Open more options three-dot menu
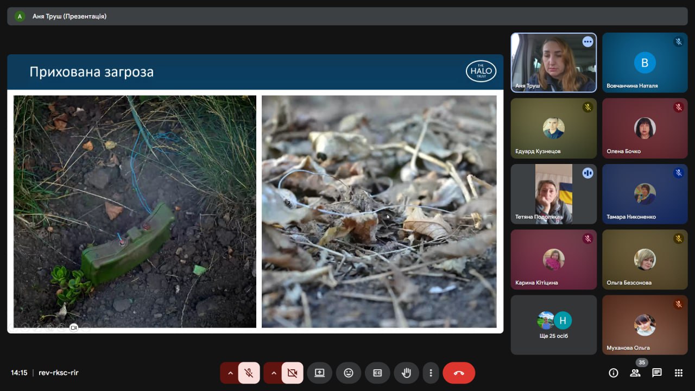Image resolution: width=695 pixels, height=391 pixels. [431, 373]
